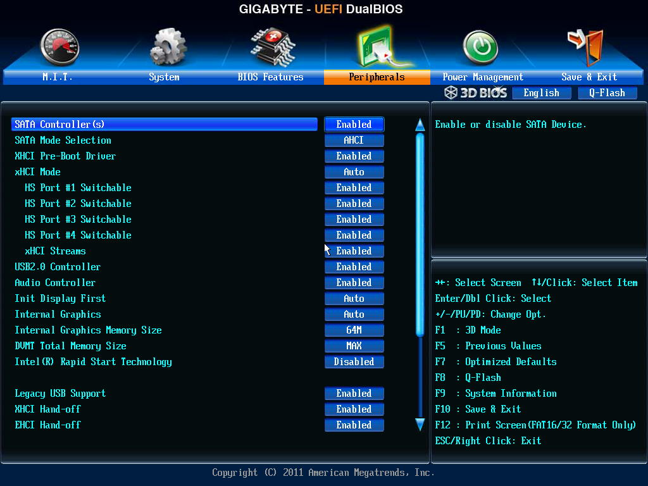Image resolution: width=648 pixels, height=486 pixels.
Task: Open Init Display First Auto option
Action: pyautogui.click(x=354, y=299)
